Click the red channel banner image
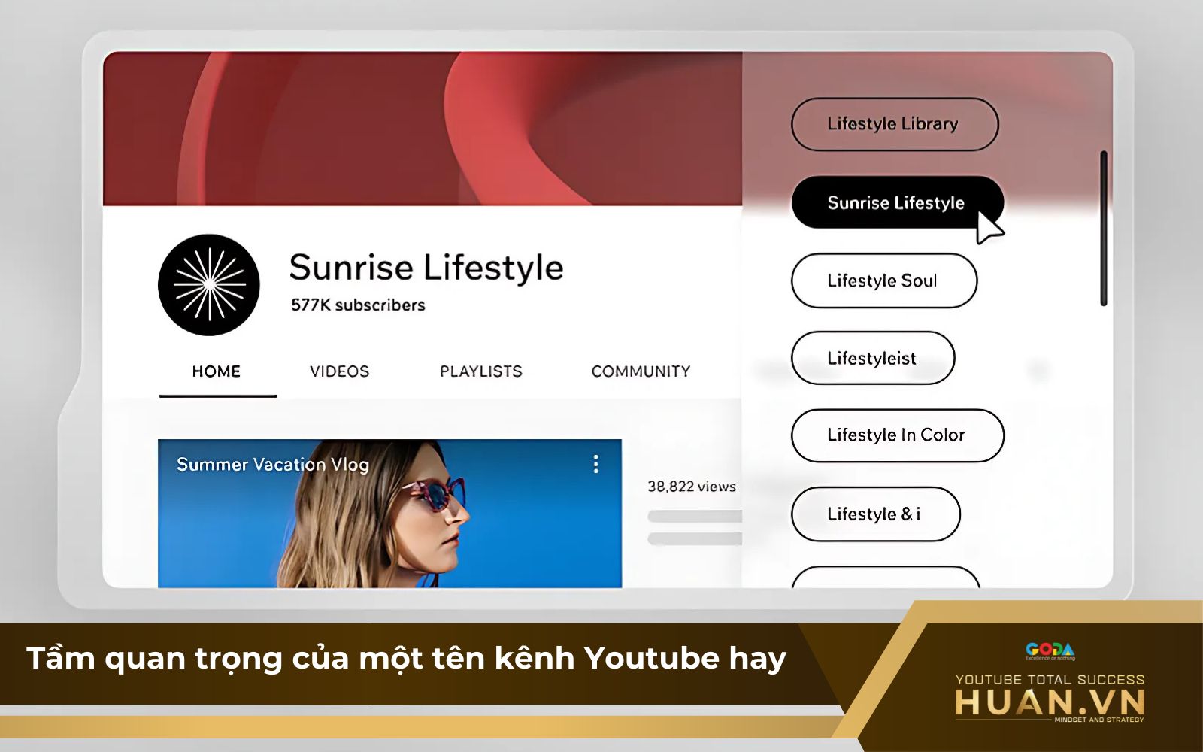Viewport: 1203px width, 752px height. pos(423,129)
